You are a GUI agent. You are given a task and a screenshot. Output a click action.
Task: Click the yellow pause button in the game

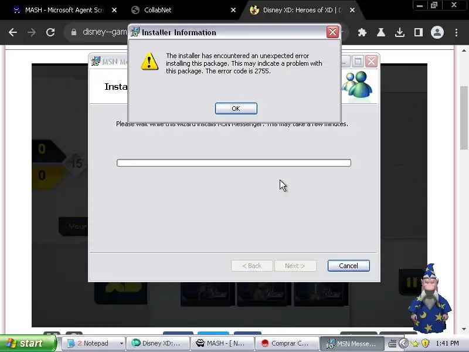(x=412, y=282)
